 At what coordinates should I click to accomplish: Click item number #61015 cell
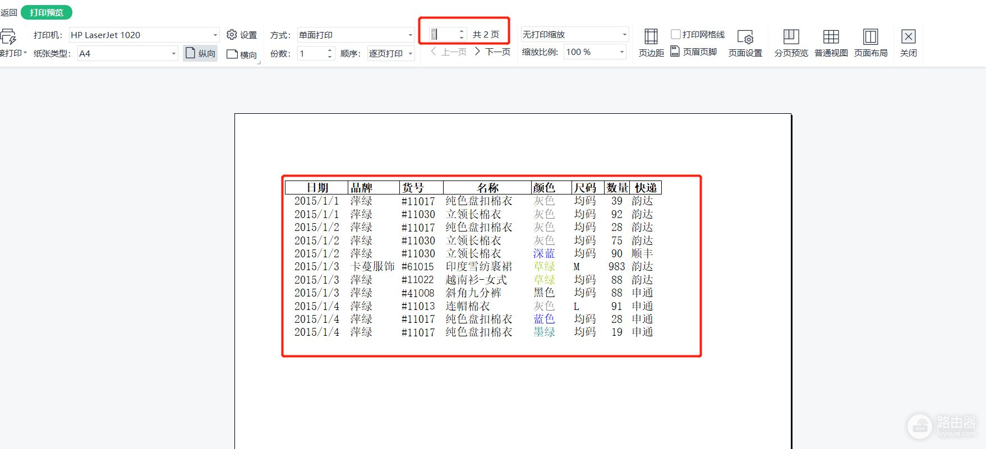point(418,267)
